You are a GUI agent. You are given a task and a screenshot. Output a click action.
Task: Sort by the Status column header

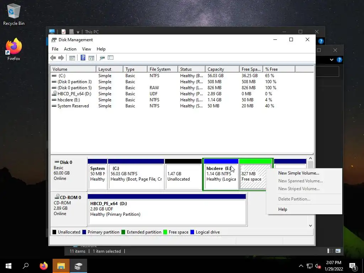point(192,69)
